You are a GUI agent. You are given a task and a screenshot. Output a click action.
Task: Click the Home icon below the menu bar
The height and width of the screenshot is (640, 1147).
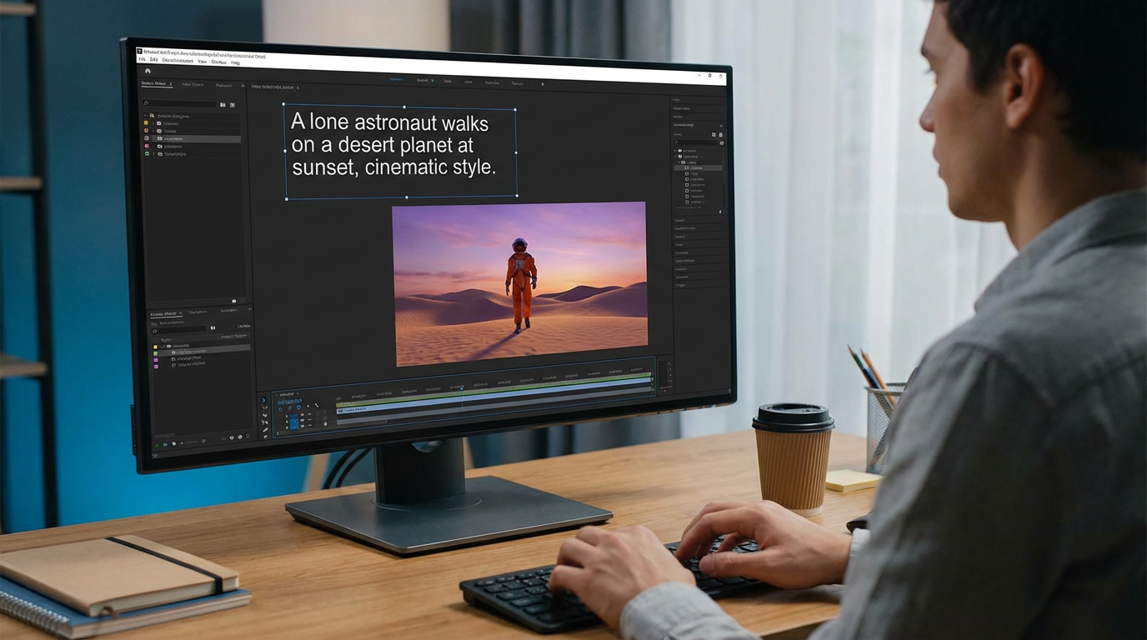146,71
